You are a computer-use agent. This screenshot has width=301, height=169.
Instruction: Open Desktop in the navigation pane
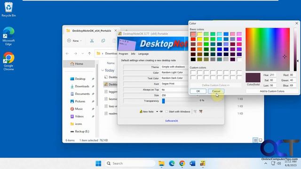(80, 79)
